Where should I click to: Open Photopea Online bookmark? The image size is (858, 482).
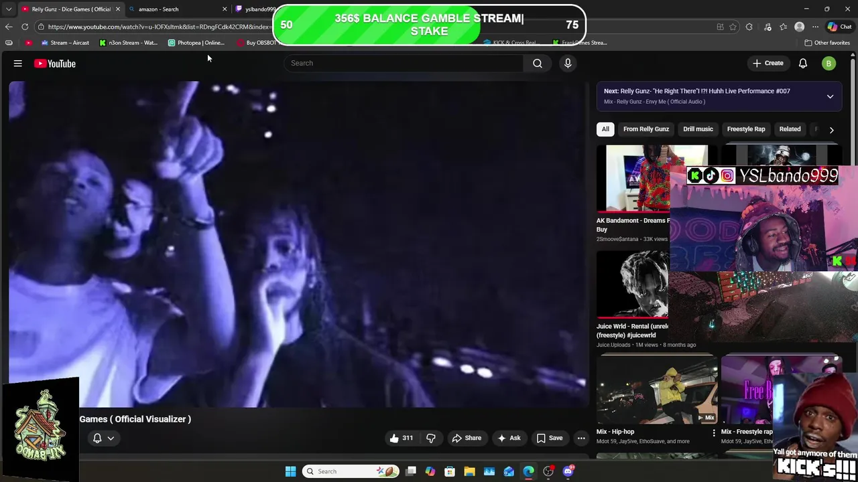(x=196, y=43)
